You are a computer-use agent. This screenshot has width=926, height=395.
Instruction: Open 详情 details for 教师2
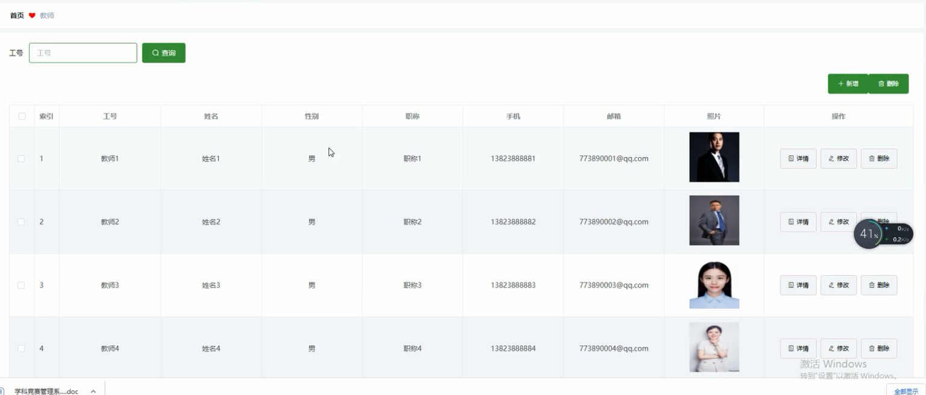coord(798,222)
